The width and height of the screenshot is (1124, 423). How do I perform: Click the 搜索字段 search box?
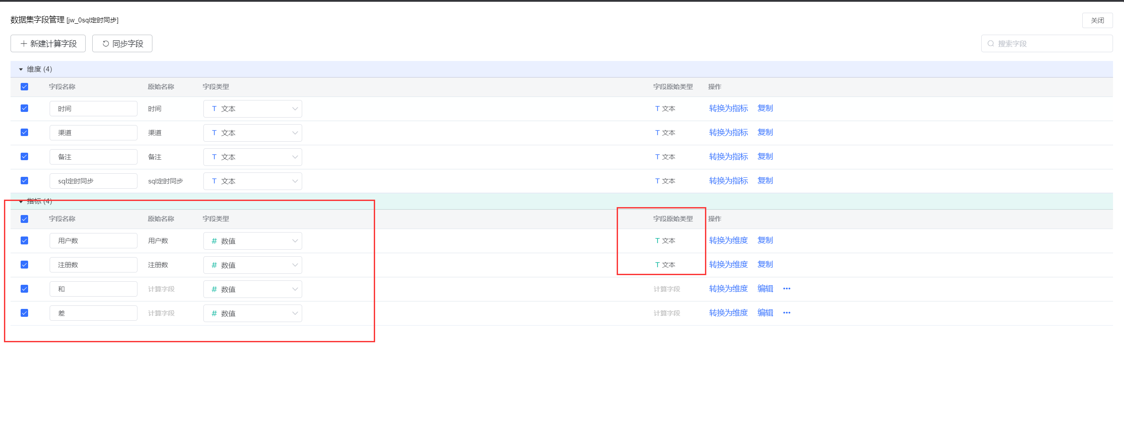coord(1047,43)
